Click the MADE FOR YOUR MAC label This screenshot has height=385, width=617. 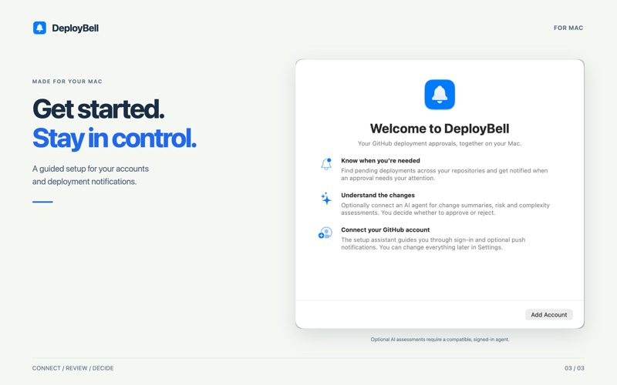tap(67, 82)
